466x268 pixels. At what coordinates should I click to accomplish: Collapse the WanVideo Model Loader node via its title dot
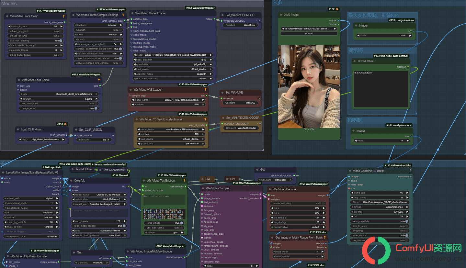[x=132, y=13]
